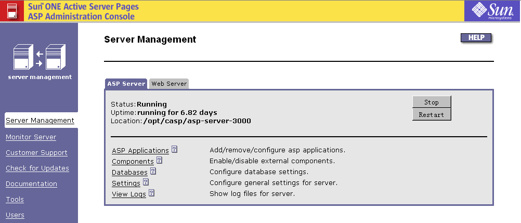The height and width of the screenshot is (223, 521).
Task: Click the red server icon in header
Action: (x=11, y=10)
